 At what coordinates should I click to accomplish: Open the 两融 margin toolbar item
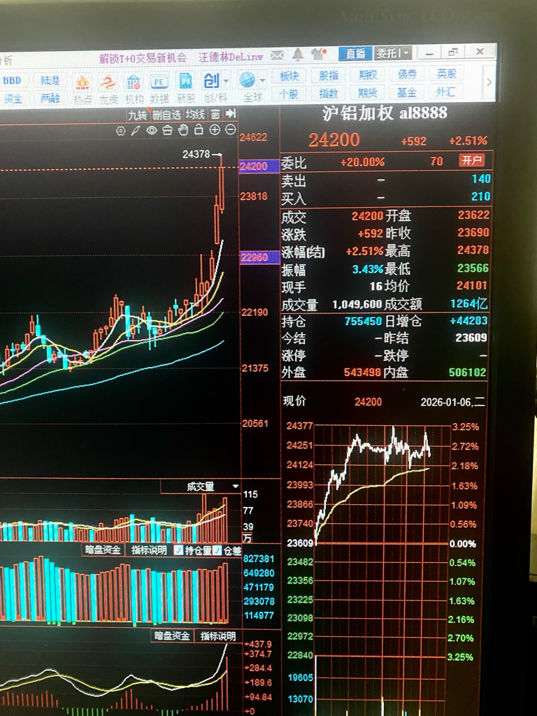50,98
